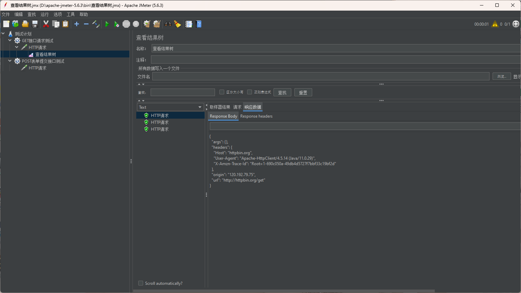The image size is (521, 293).
Task: Open the Templates icon
Action: click(15, 24)
